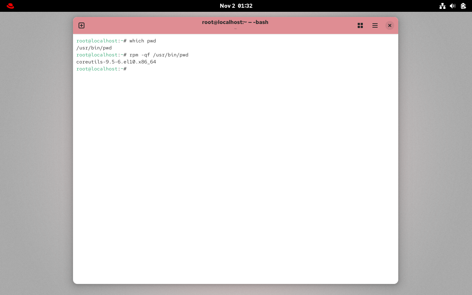Click the root@localhost bash title

pos(235,22)
